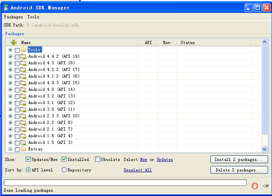Click the scrollbar up arrow

(x=264, y=42)
